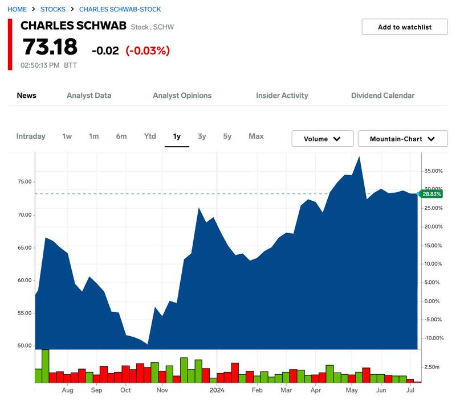Switch to Insider Activity tab
Image resolution: width=456 pixels, height=401 pixels.
point(282,96)
